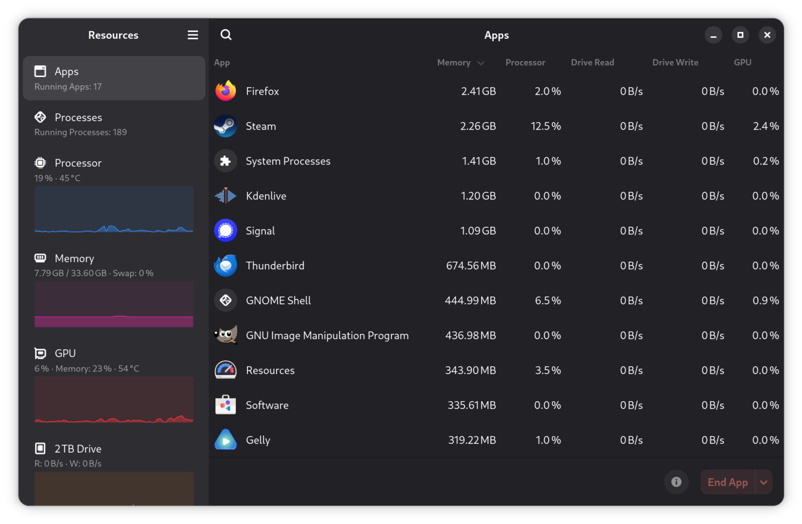Click the '7.79 GB / 33.60 GB' memory summary

click(x=71, y=273)
